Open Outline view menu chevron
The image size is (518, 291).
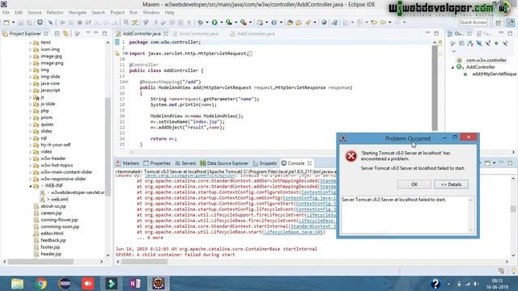[x=453, y=52]
